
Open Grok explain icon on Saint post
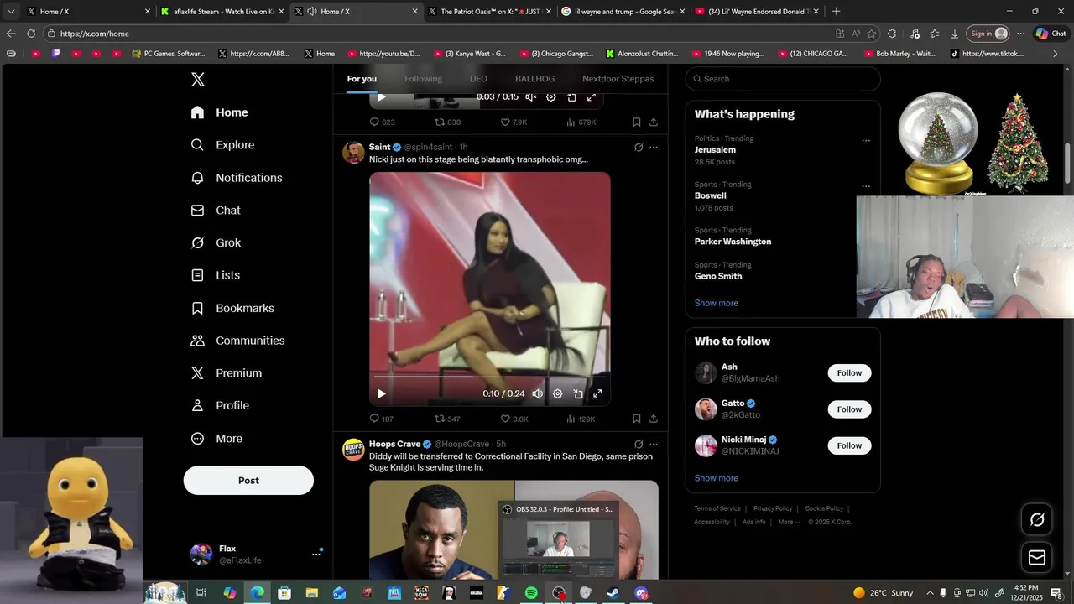(x=639, y=148)
